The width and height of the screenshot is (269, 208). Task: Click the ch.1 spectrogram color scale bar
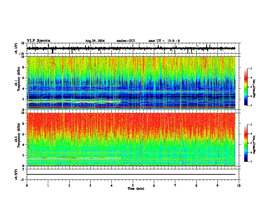246,87
